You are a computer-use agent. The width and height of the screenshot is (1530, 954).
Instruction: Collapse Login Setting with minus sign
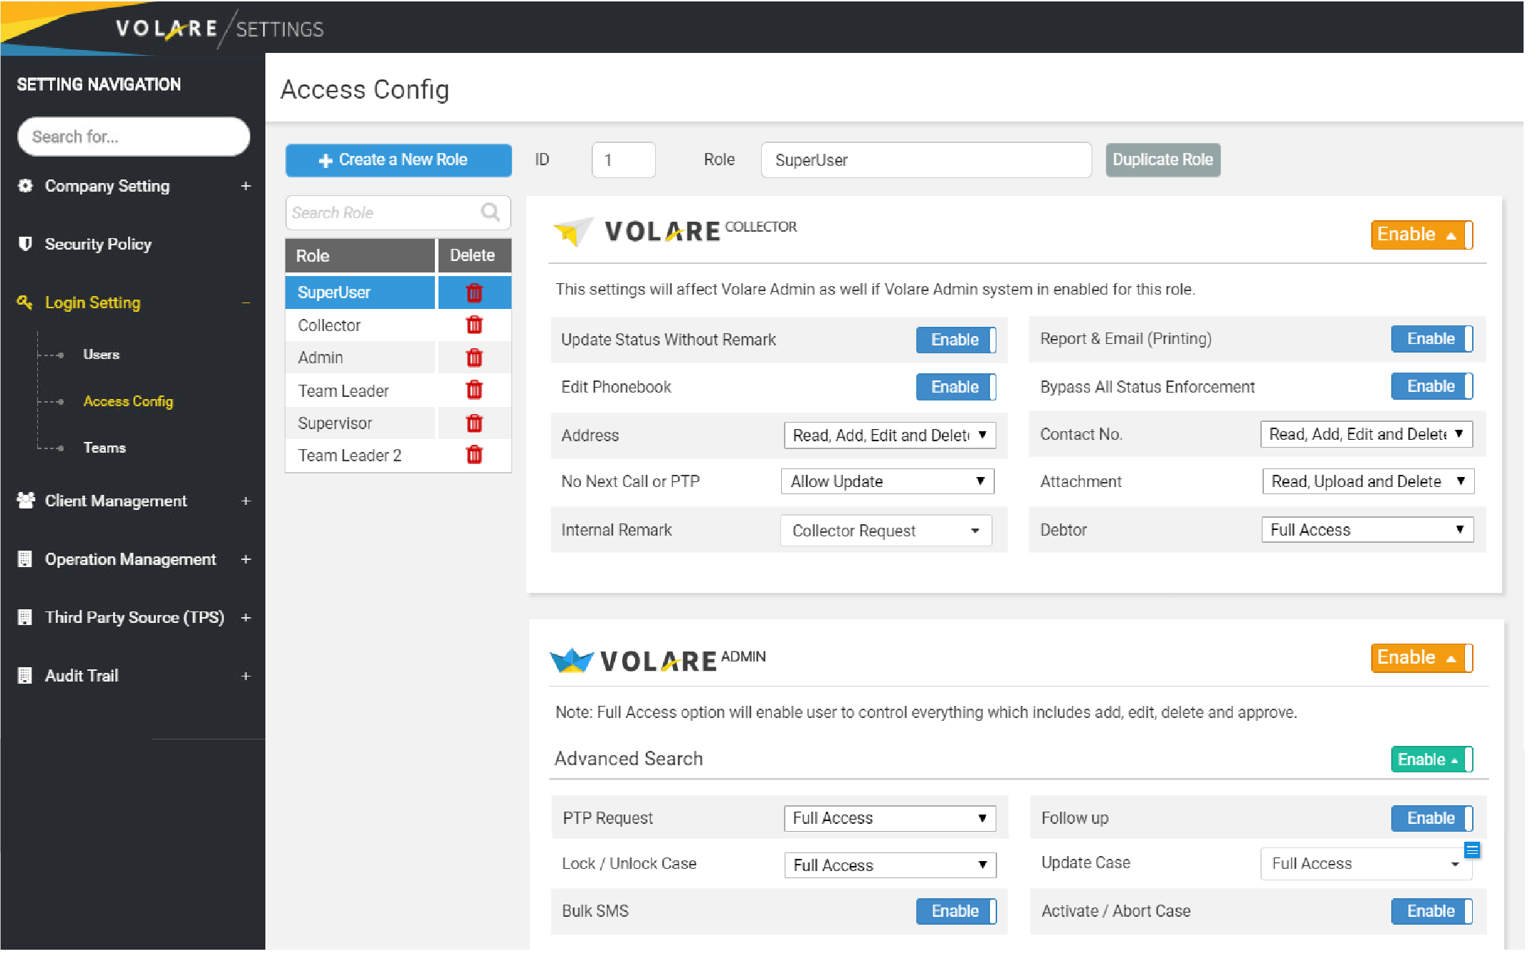(x=246, y=303)
